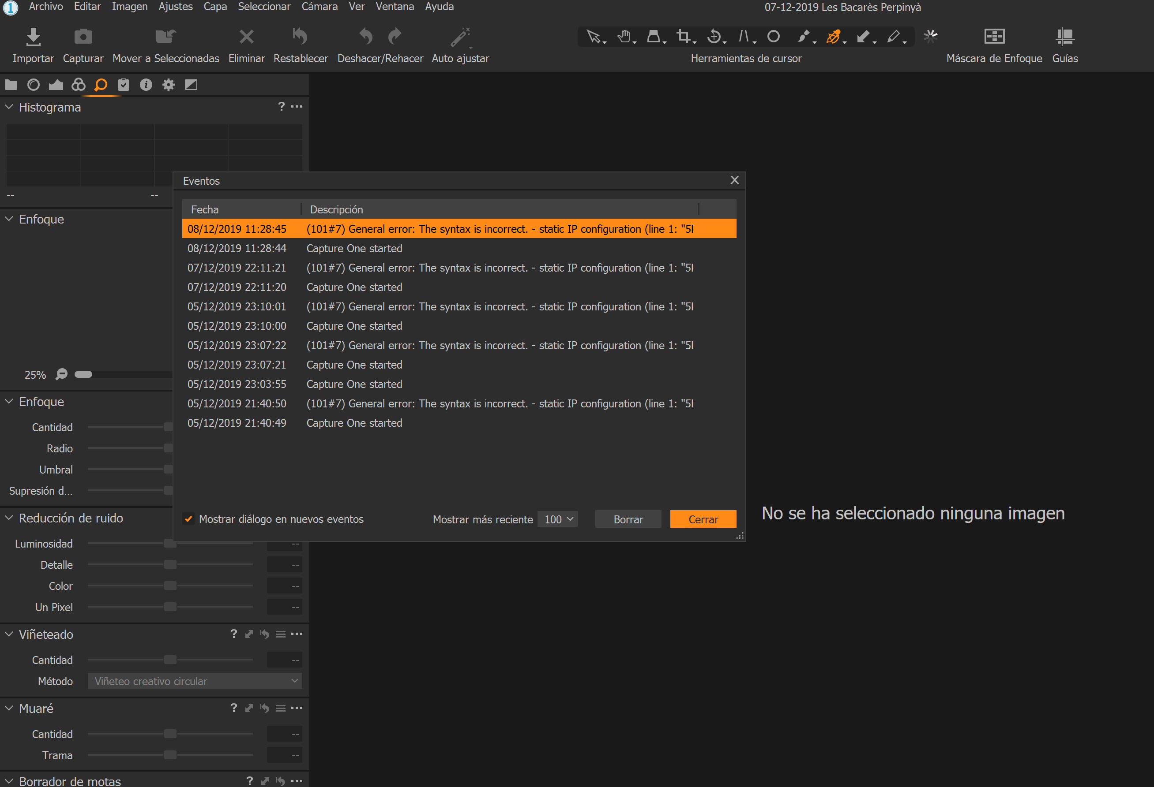This screenshot has width=1154, height=787.
Task: Click the Eliminar X icon
Action: [246, 37]
